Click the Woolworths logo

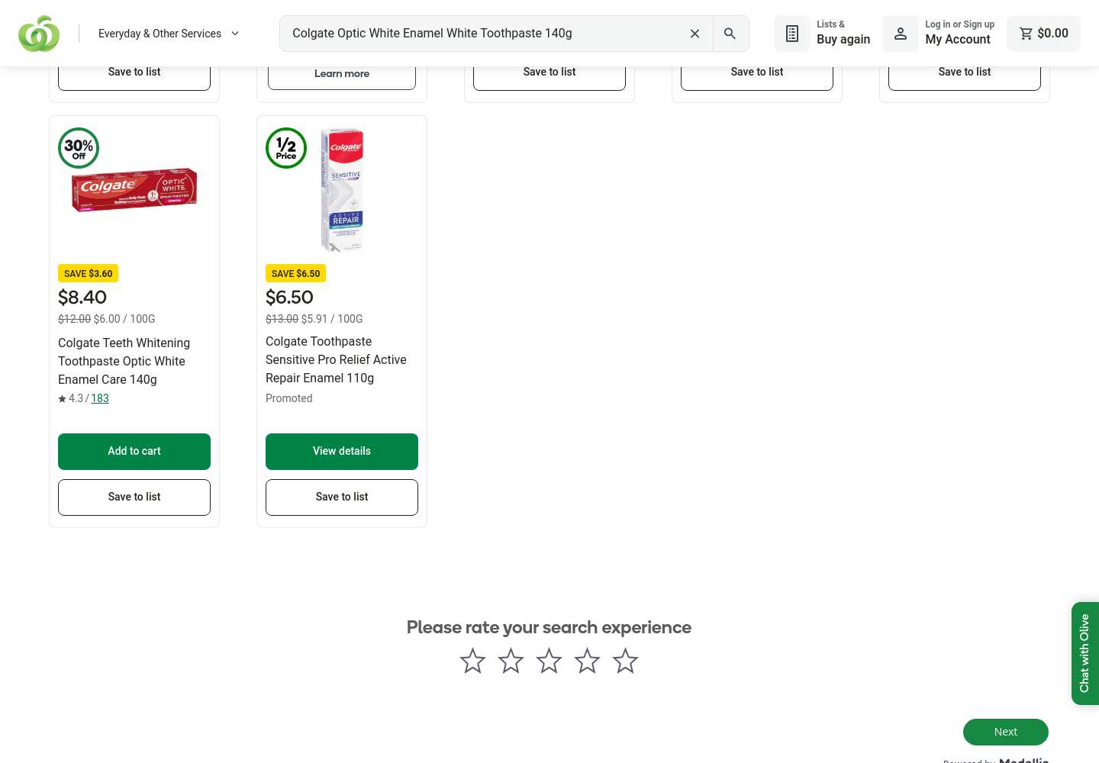point(39,34)
